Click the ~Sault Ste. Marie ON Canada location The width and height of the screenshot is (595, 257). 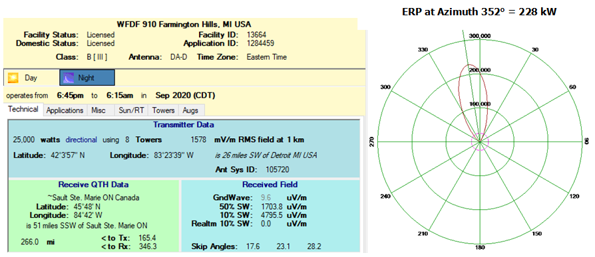[x=93, y=198]
